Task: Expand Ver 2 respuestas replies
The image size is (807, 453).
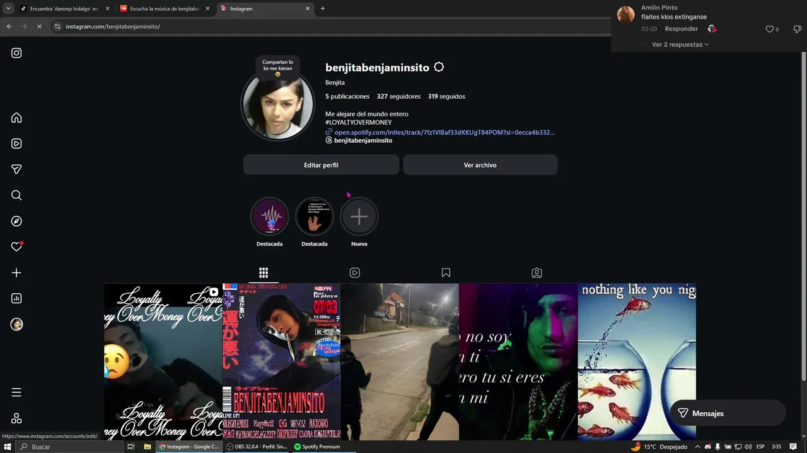Action: coord(680,45)
